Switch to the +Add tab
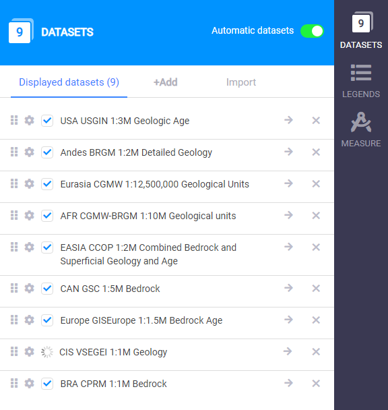This screenshot has width=388, height=410. click(166, 82)
